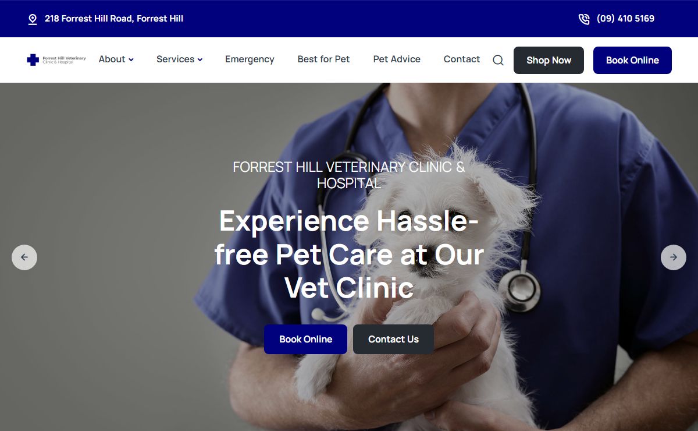Click Book Online button on hero banner
The image size is (698, 431).
pyautogui.click(x=305, y=339)
